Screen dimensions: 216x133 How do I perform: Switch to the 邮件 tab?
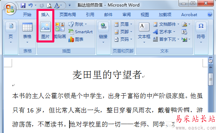coord(108,14)
